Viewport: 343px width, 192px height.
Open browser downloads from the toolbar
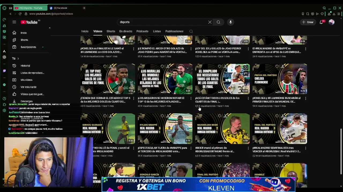[334, 14]
